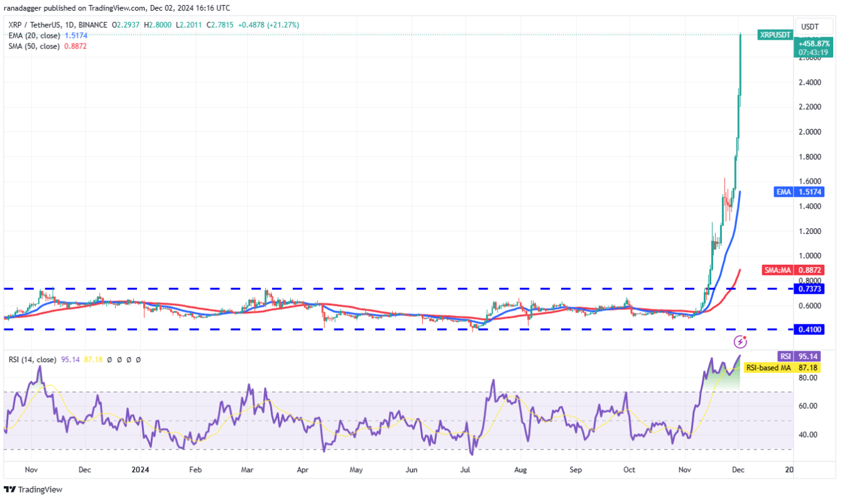Click the Apr label on the time axis
Image resolution: width=842 pixels, height=498 pixels.
[x=302, y=470]
